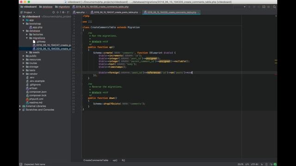
Task: Switch to the app.php editor tab
Action: [x=80, y=12]
